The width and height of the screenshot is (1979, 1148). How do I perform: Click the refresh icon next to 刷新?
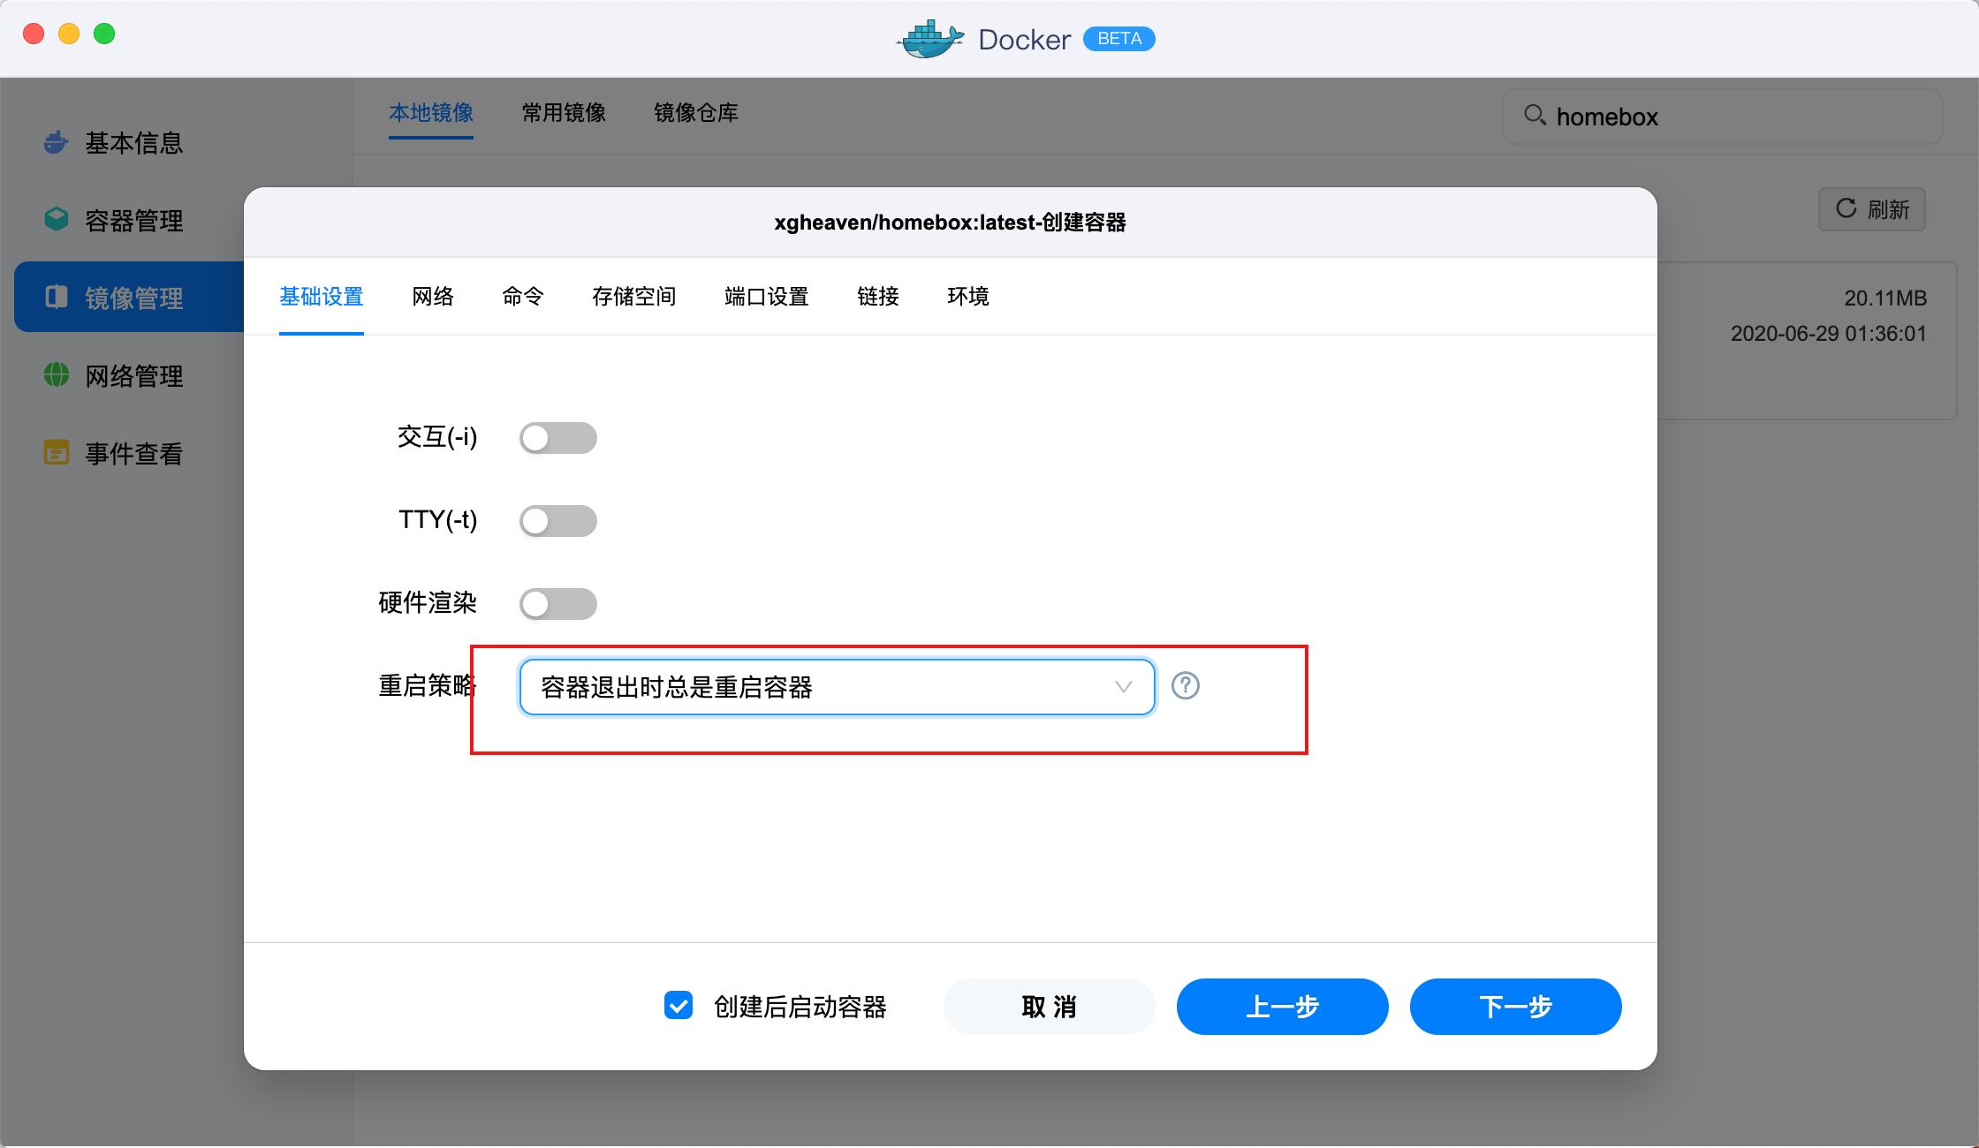pyautogui.click(x=1846, y=208)
